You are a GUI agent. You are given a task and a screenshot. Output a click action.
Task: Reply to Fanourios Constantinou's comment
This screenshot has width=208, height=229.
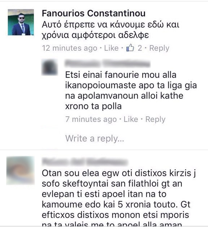(x=159, y=48)
